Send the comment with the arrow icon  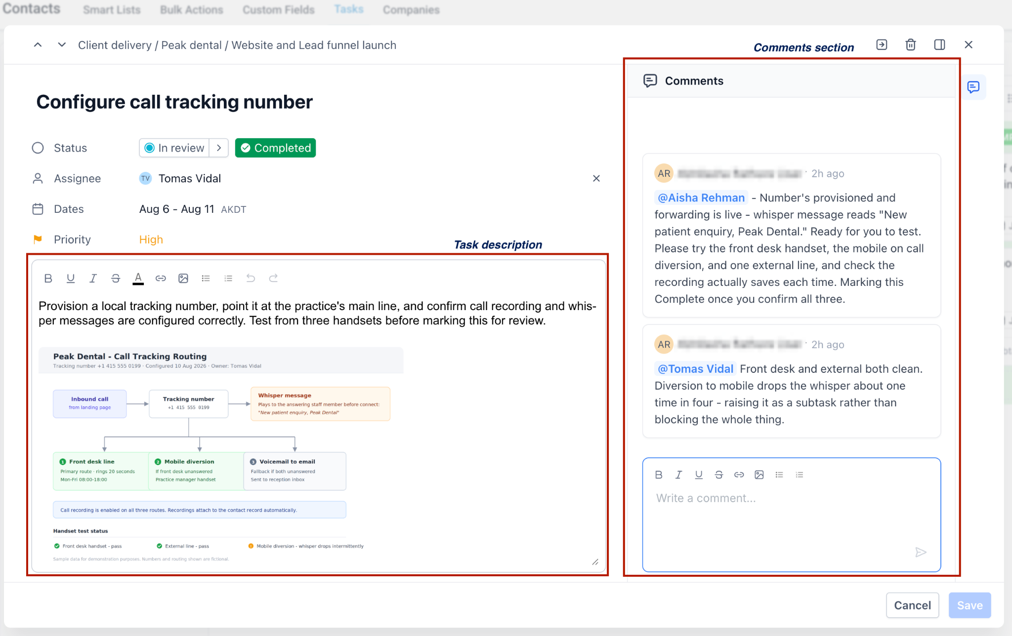(921, 553)
